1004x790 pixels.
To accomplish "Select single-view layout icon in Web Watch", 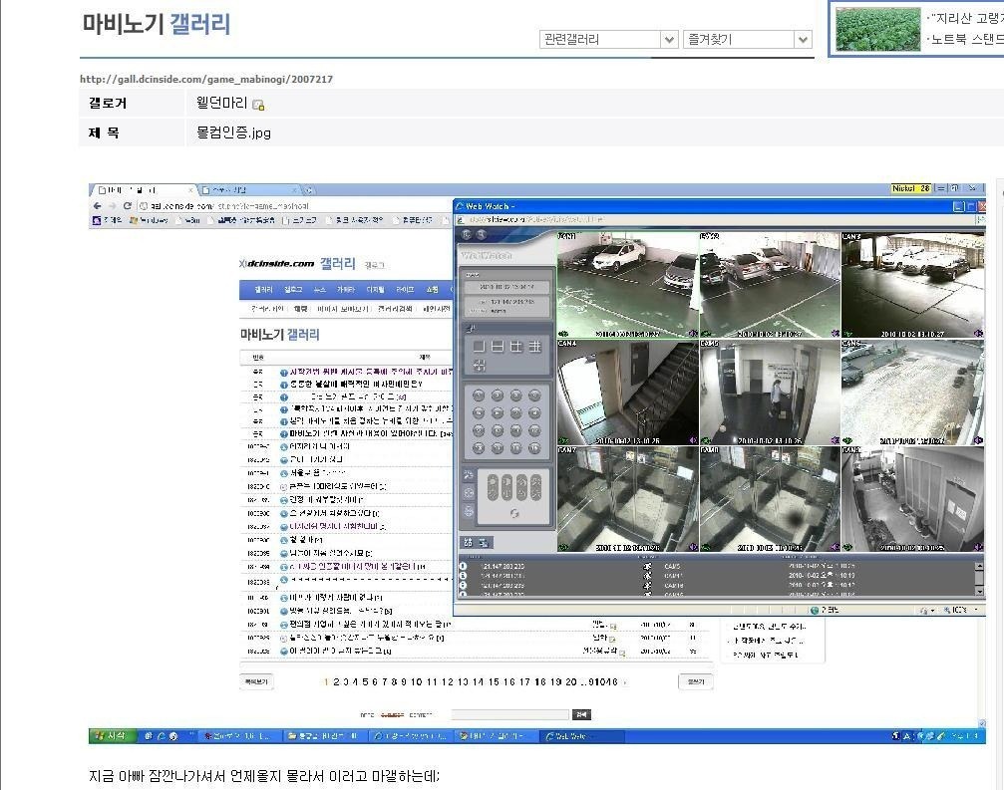I will click(x=479, y=347).
